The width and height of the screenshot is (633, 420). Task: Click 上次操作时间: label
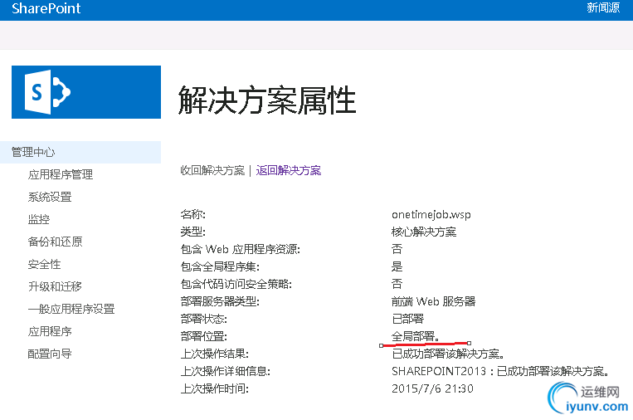214,388
